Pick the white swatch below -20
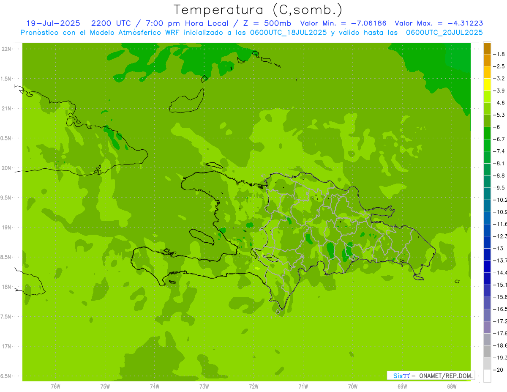The image size is (507, 392). tap(487, 376)
